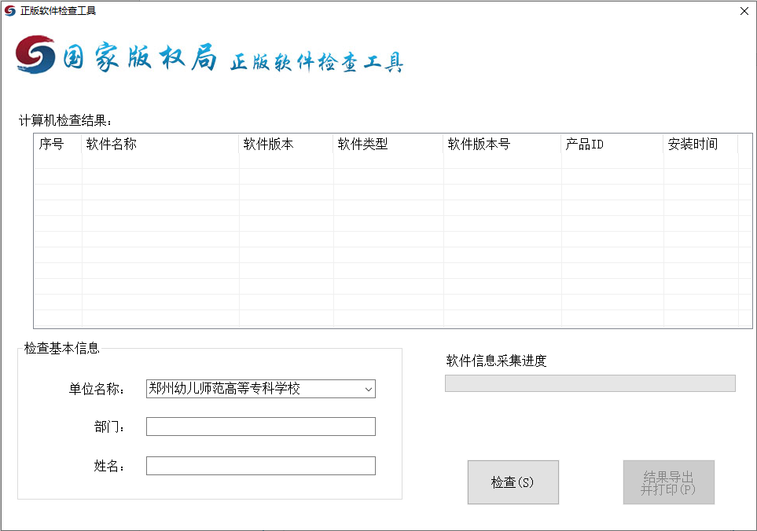Screen dimensions: 757x531
Task: Click the app icon in the title bar
Action: click(10, 11)
